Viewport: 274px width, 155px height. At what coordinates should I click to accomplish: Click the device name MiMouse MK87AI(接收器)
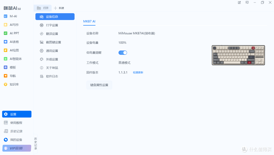pyautogui.click(x=137, y=33)
